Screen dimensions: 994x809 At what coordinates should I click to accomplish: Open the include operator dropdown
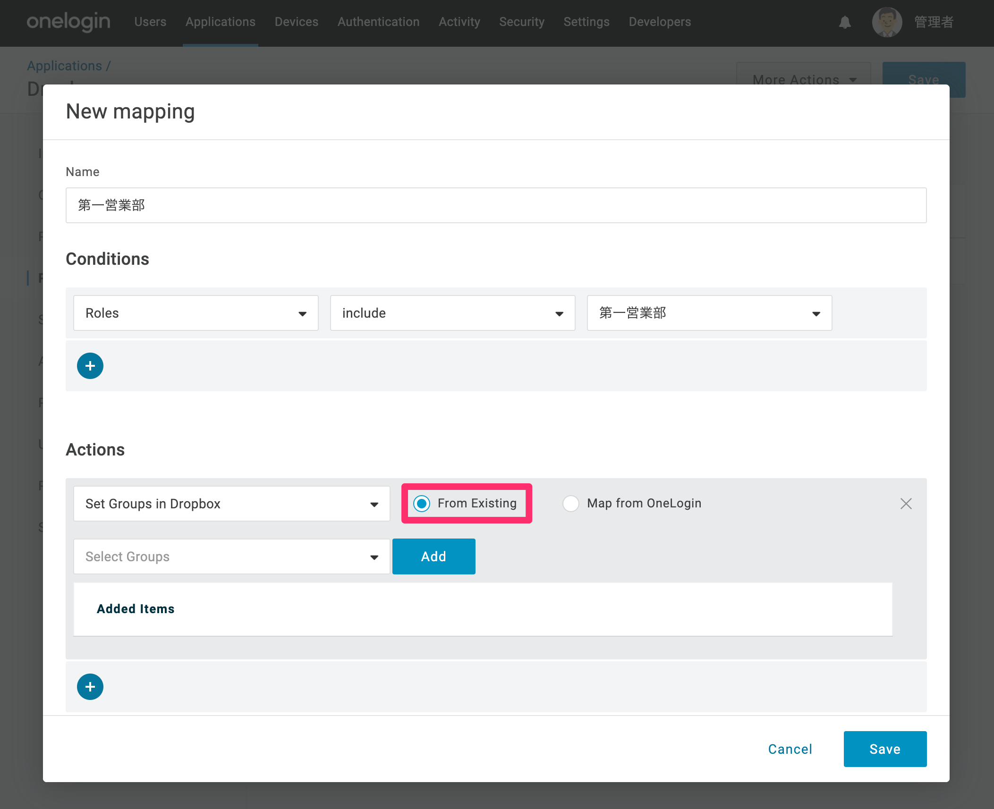click(452, 313)
